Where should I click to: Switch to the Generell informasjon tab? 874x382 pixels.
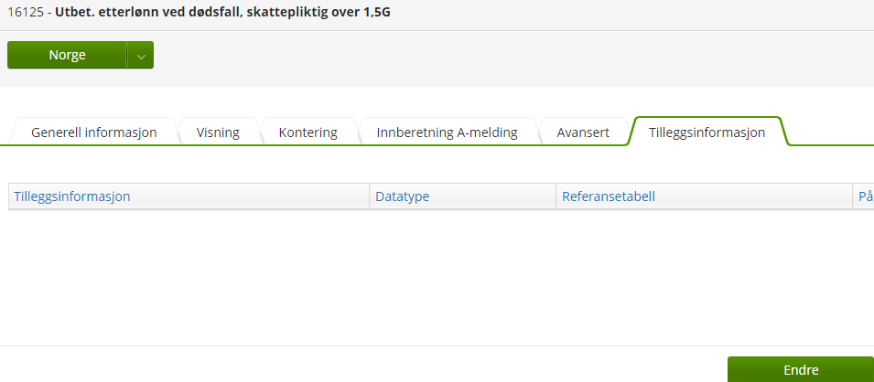[x=93, y=133]
